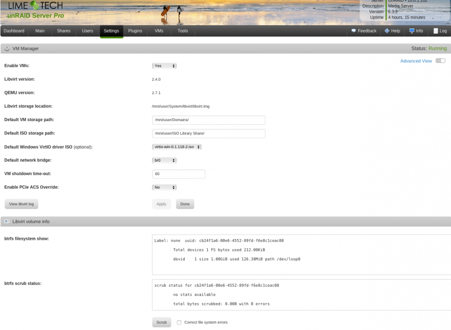Click the VM Manager section icon

click(x=7, y=49)
